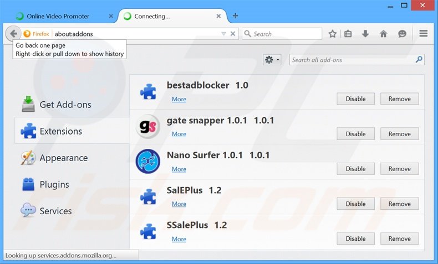438x264 pixels.
Task: Close the Connecting... tab
Action: tap(218, 16)
